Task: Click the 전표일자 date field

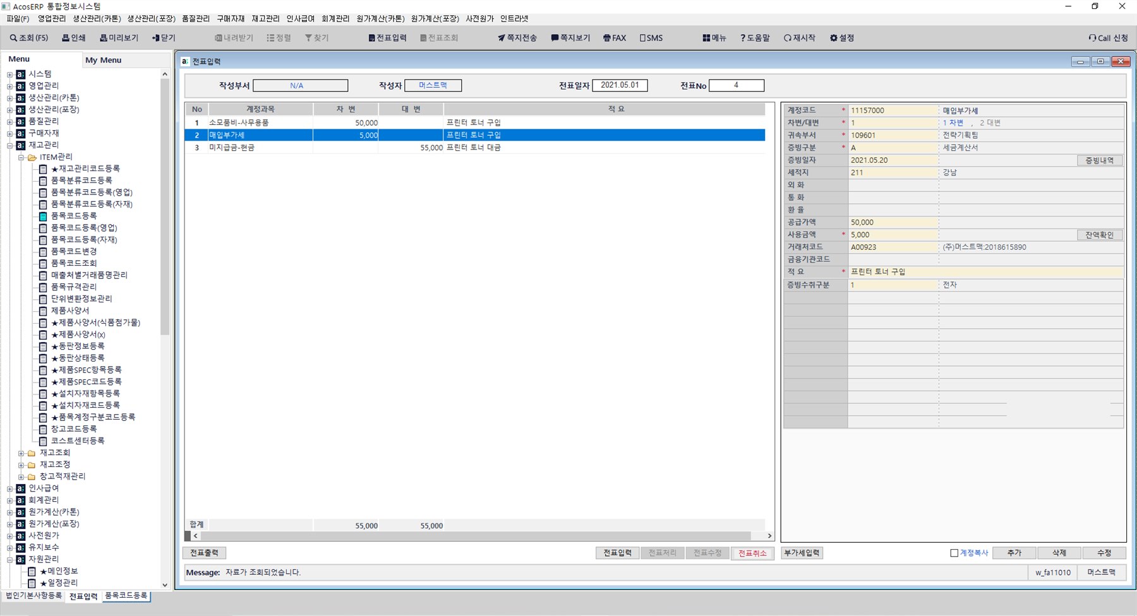Action: (x=620, y=85)
